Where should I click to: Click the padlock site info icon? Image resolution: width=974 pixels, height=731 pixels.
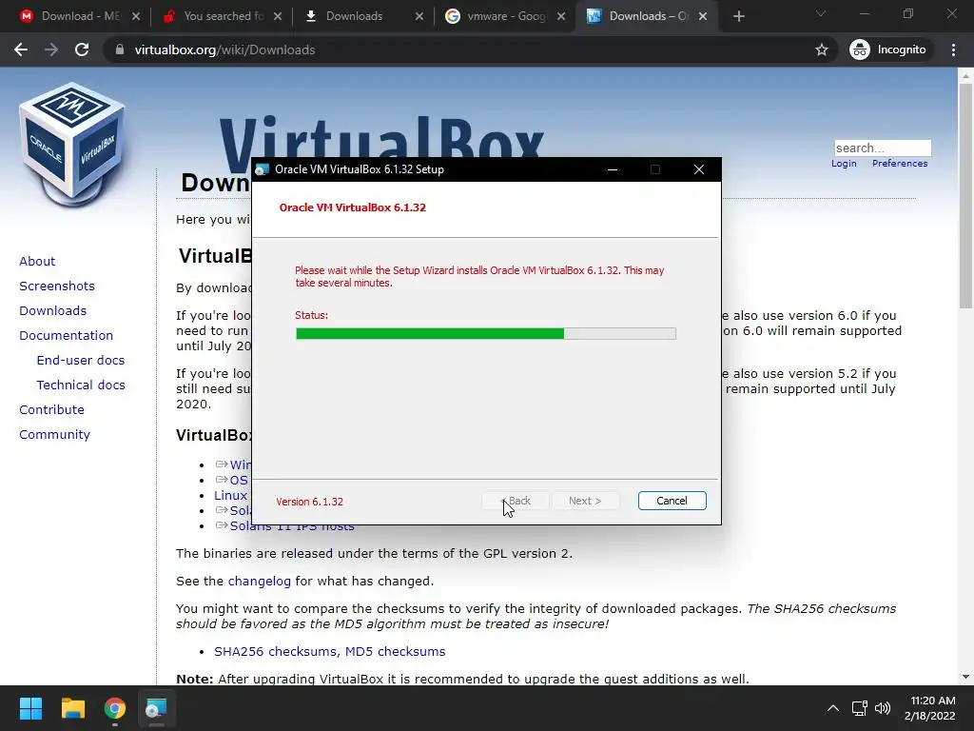(x=120, y=49)
